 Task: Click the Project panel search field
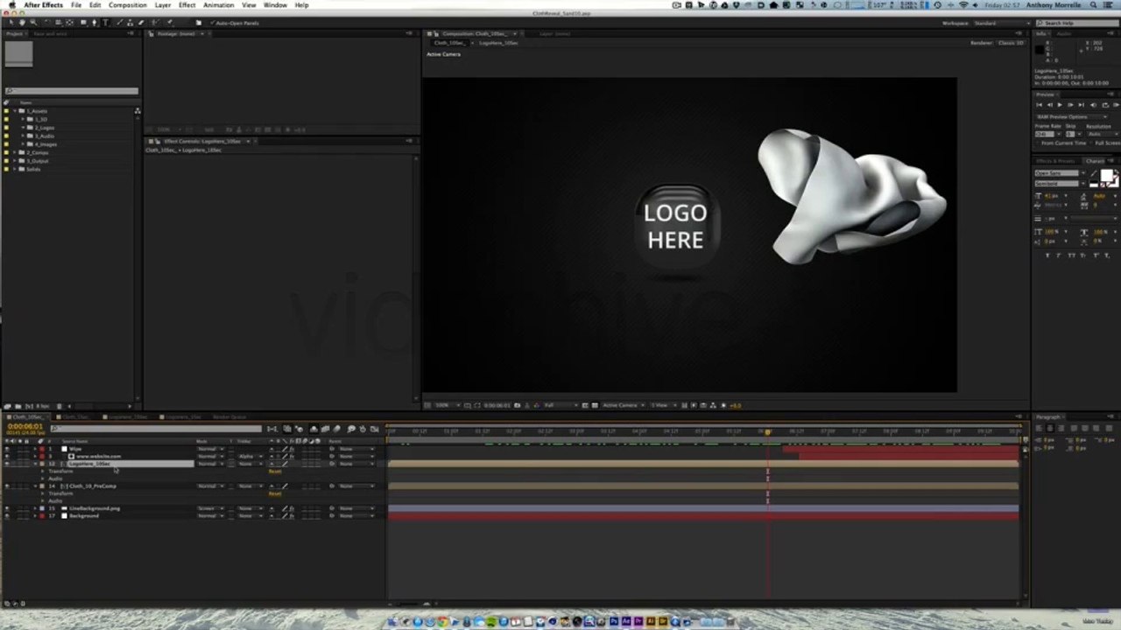(x=72, y=91)
